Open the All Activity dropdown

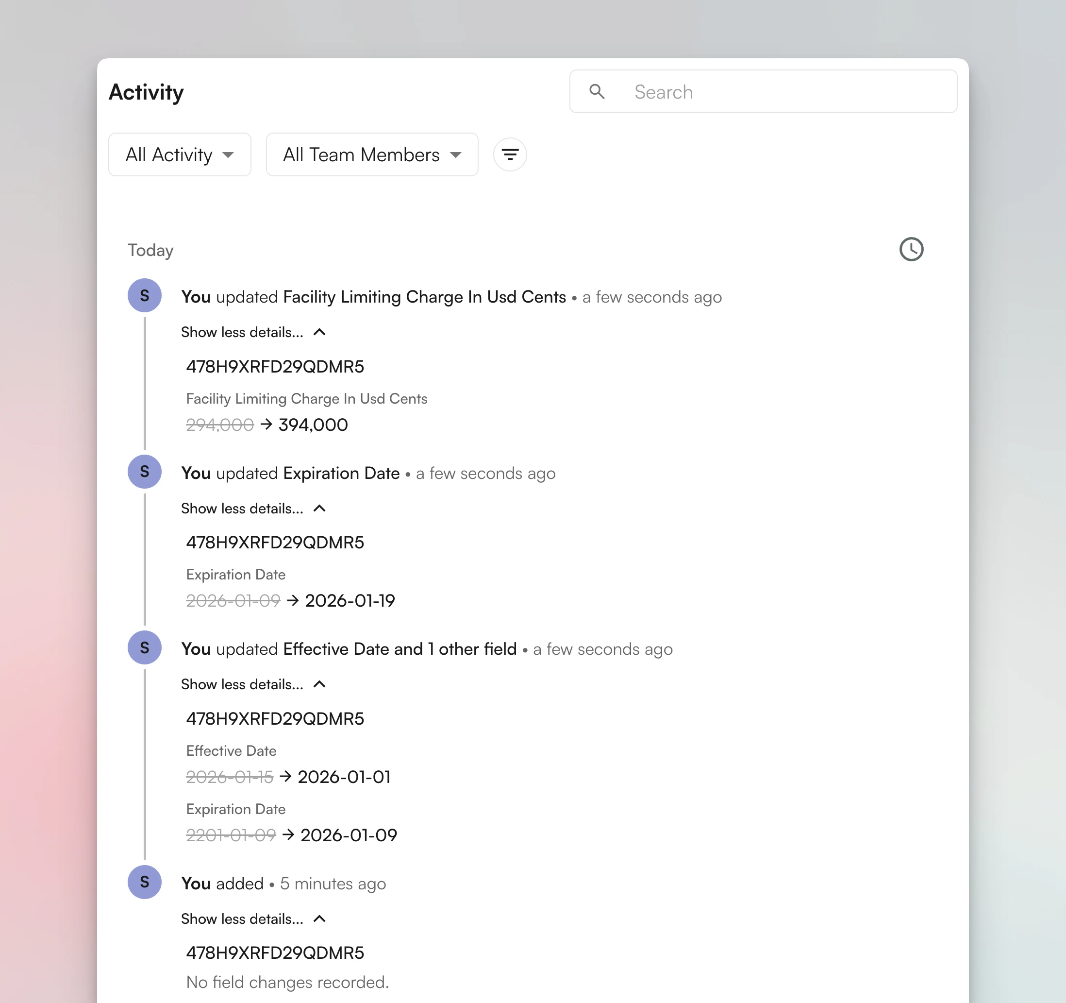[x=180, y=154]
